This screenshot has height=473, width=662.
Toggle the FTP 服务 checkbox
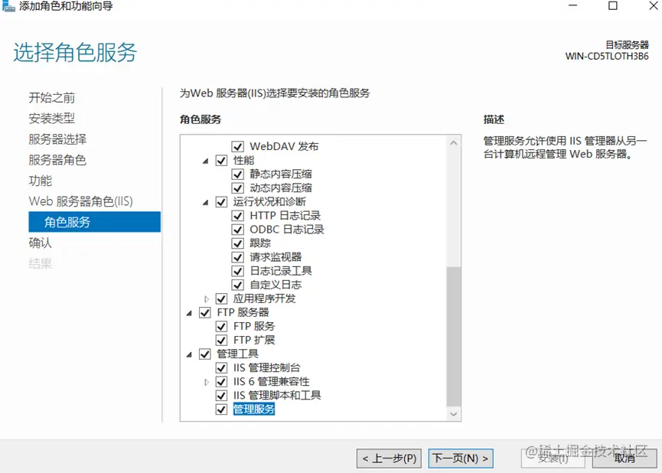point(221,327)
